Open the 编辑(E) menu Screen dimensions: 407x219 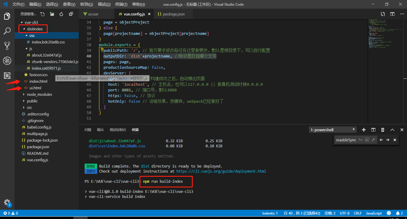pos(35,4)
